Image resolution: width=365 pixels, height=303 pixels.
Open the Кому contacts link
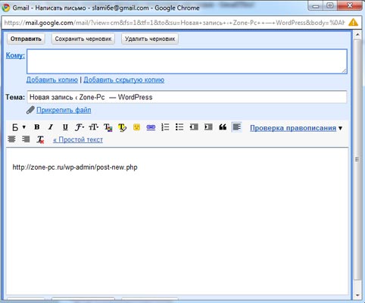click(15, 55)
